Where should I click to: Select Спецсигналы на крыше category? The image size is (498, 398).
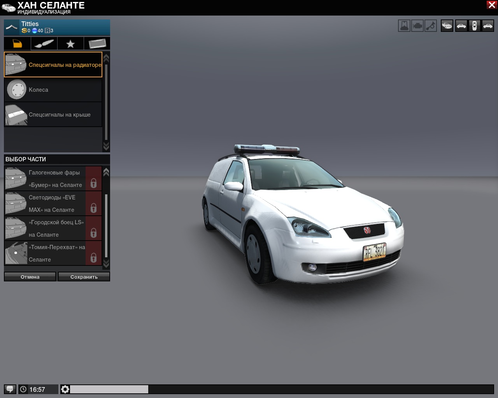tap(53, 114)
